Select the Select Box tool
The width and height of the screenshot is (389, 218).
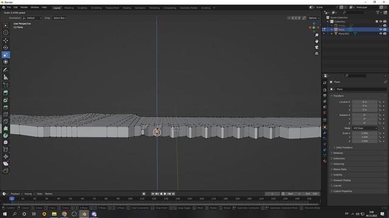click(x=5, y=25)
